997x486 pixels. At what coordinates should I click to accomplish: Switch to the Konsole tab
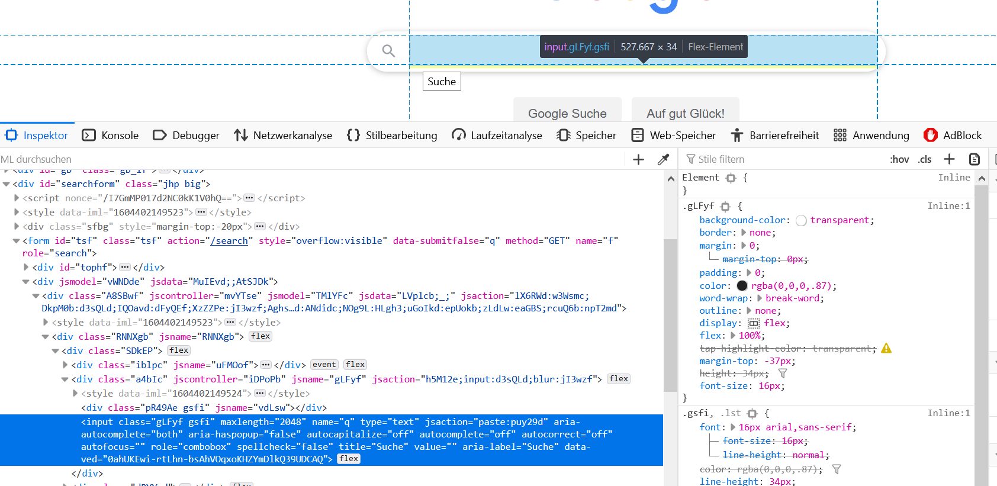point(111,136)
